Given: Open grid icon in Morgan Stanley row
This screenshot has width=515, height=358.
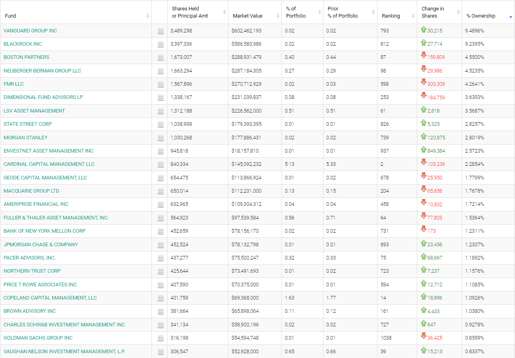Looking at the screenshot, I should point(161,138).
